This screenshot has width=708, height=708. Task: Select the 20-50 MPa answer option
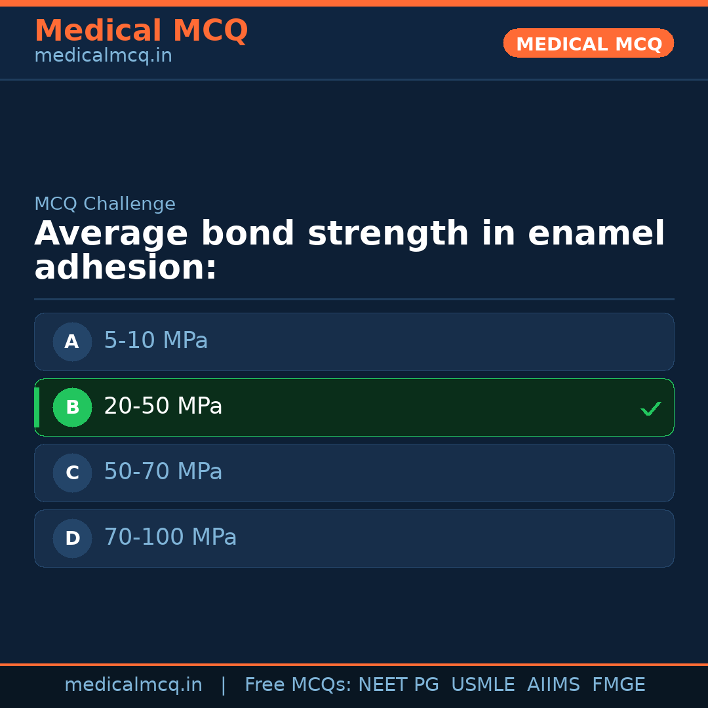[354, 407]
